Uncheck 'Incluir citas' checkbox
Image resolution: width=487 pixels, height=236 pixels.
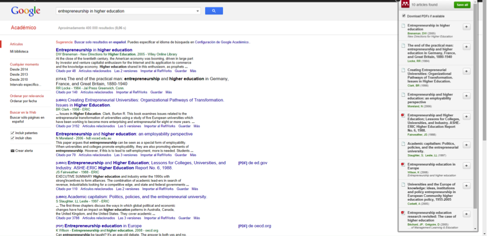coord(12,138)
